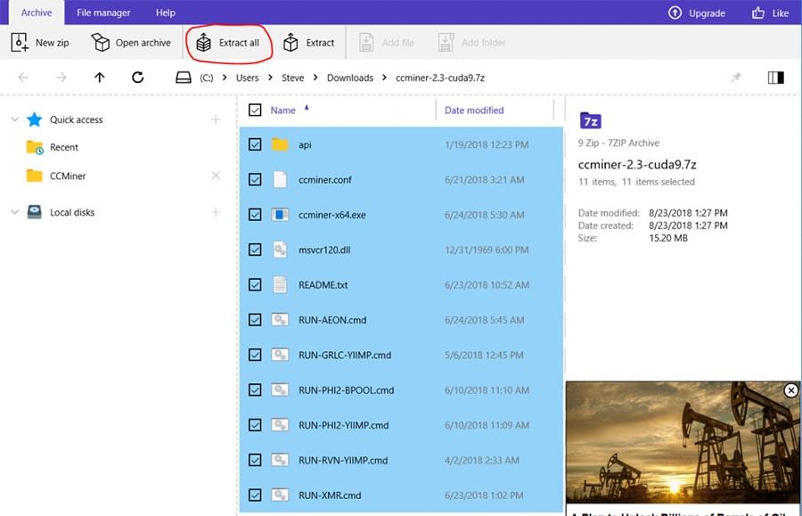Open the Help tab

pyautogui.click(x=165, y=12)
